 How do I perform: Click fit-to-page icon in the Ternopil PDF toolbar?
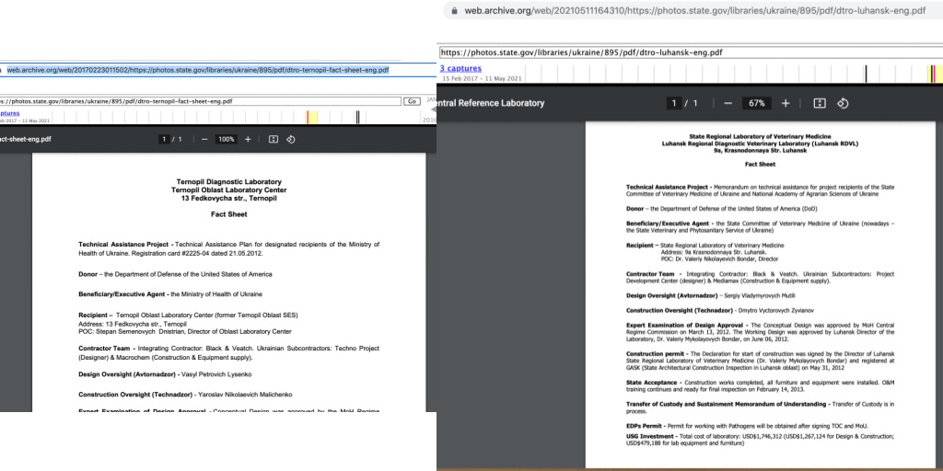pyautogui.click(x=274, y=139)
